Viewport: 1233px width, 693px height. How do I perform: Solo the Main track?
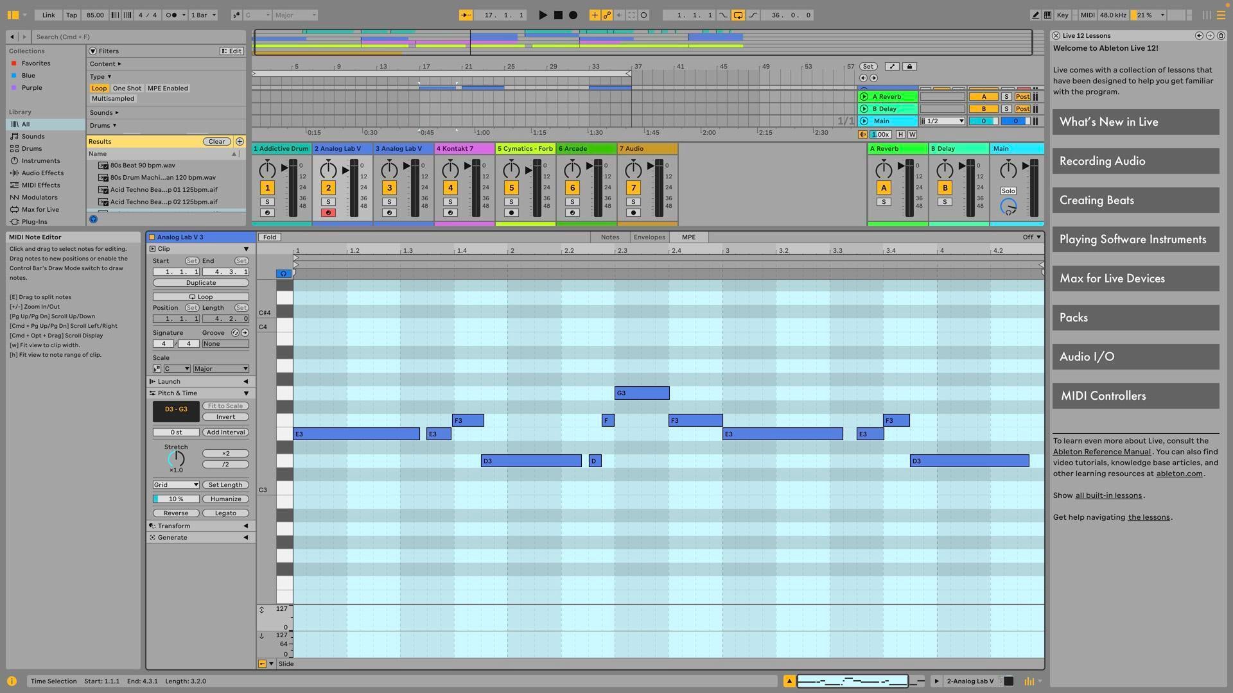tap(1008, 190)
